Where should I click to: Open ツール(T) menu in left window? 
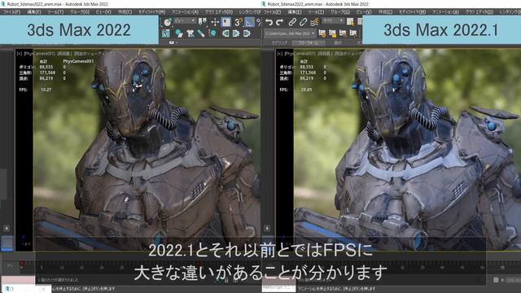point(55,11)
